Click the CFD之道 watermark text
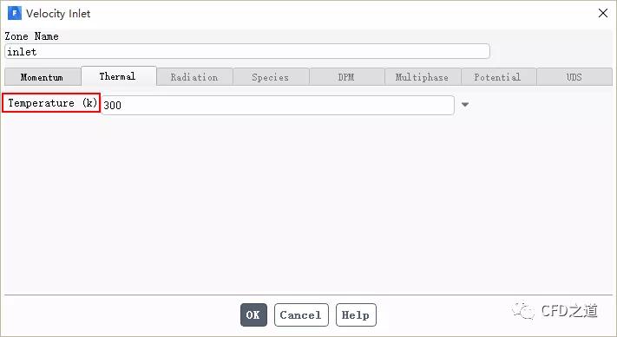The width and height of the screenshot is (617, 337). [x=569, y=311]
